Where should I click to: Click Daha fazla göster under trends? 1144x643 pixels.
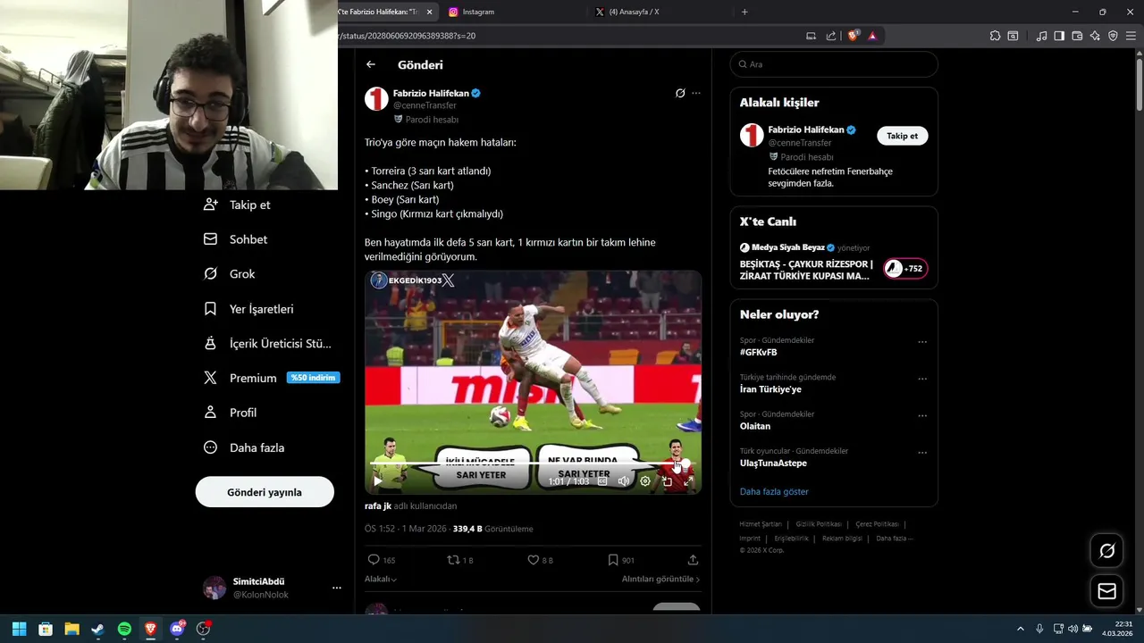[774, 491]
